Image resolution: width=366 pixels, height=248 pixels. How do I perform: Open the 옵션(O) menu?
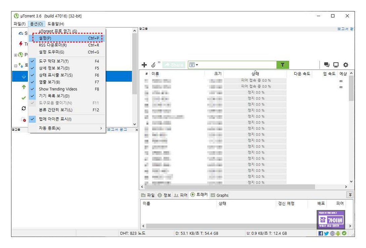(36, 24)
